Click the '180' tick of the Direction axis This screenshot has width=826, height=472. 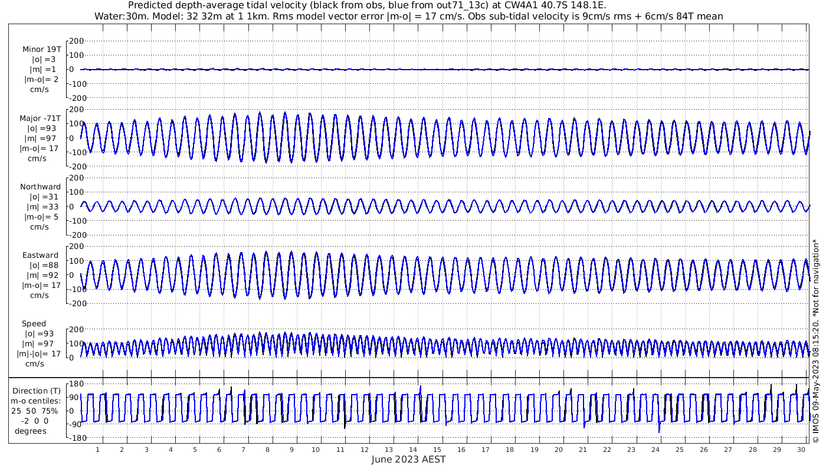coord(76,385)
